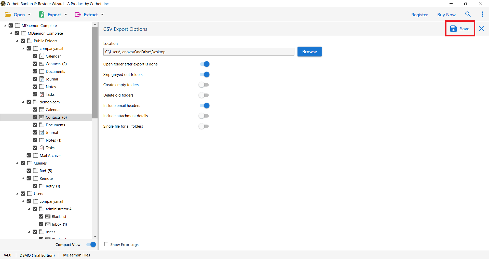The width and height of the screenshot is (489, 259).
Task: Click the Tasks clipboard icon under company.mail
Action: tap(42, 94)
